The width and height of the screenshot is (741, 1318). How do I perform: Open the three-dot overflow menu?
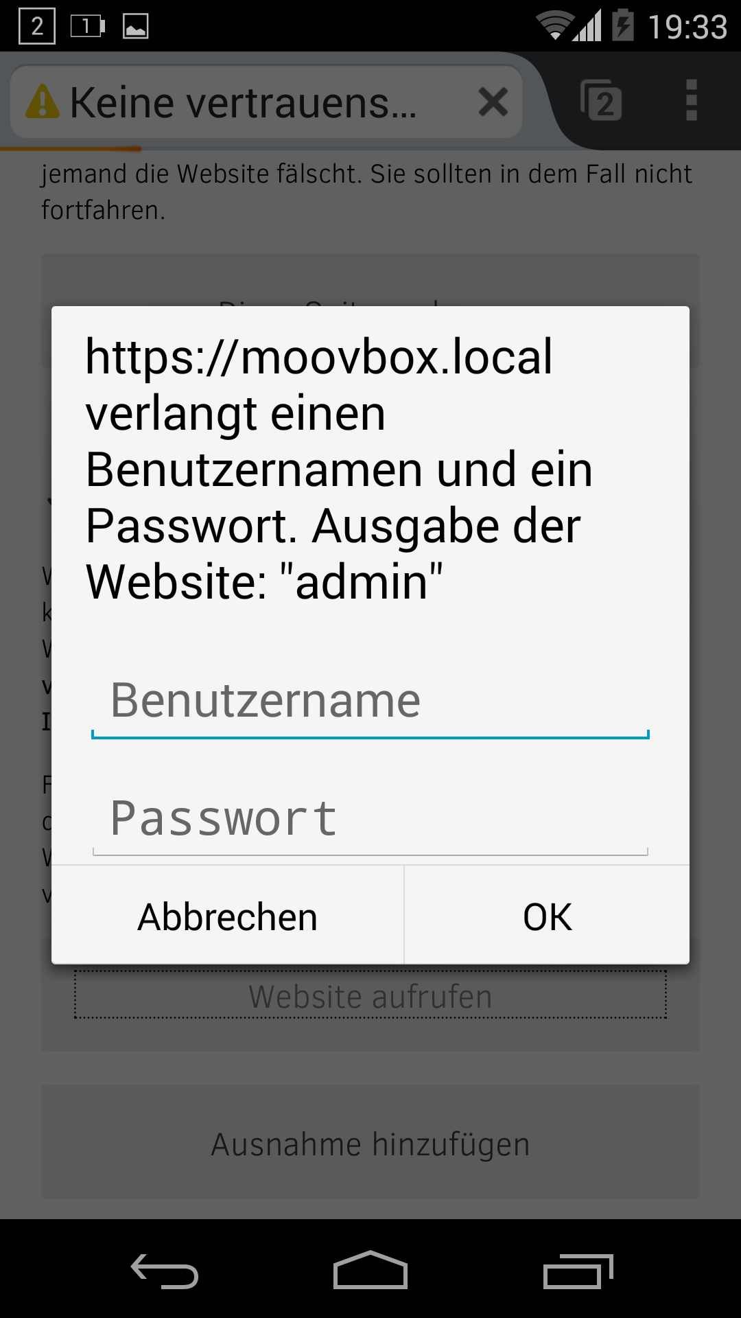click(x=691, y=100)
